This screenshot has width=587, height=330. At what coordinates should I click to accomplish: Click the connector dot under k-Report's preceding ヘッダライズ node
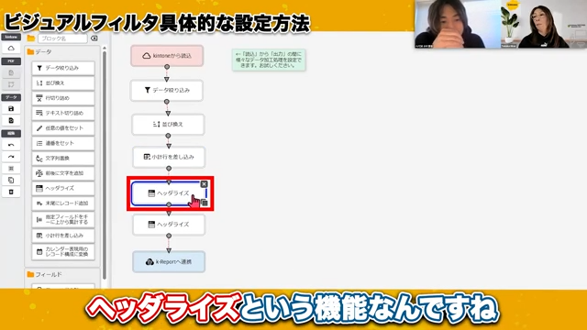click(x=169, y=236)
